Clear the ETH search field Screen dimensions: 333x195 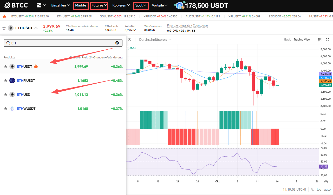(x=117, y=43)
